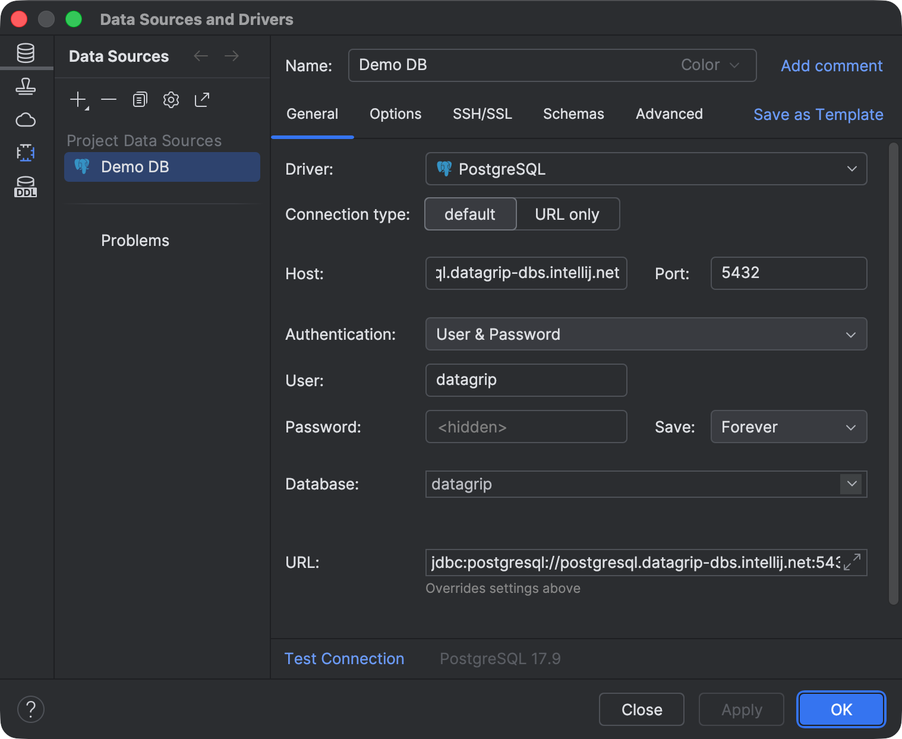Open the DDL Mappings sidebar icon
This screenshot has width=902, height=739.
pyautogui.click(x=26, y=153)
